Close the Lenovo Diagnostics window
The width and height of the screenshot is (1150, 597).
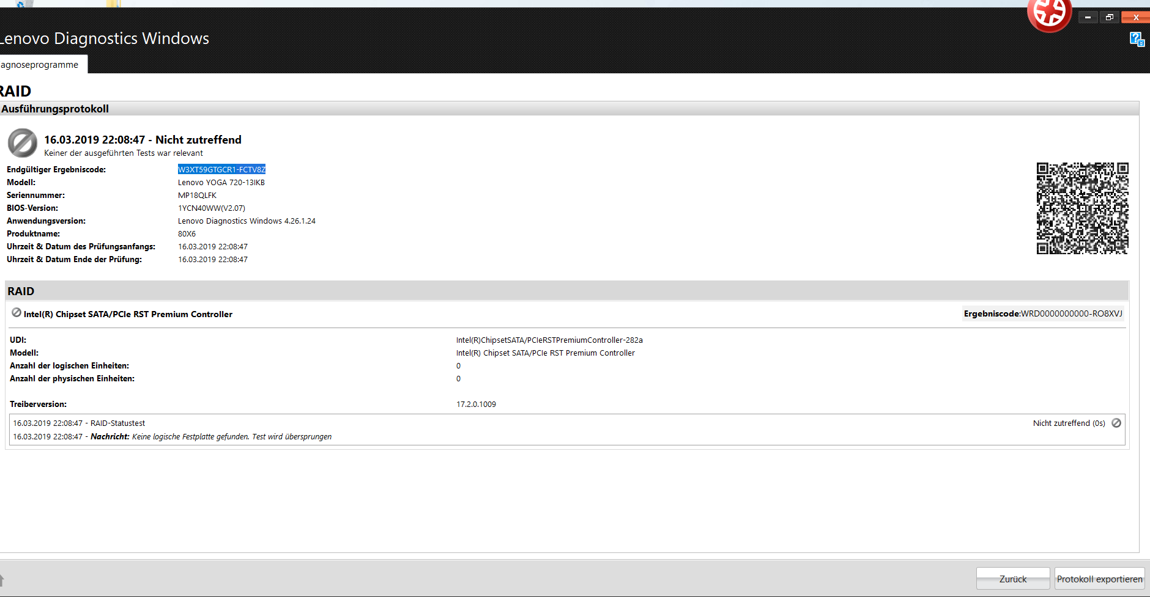click(x=1135, y=17)
